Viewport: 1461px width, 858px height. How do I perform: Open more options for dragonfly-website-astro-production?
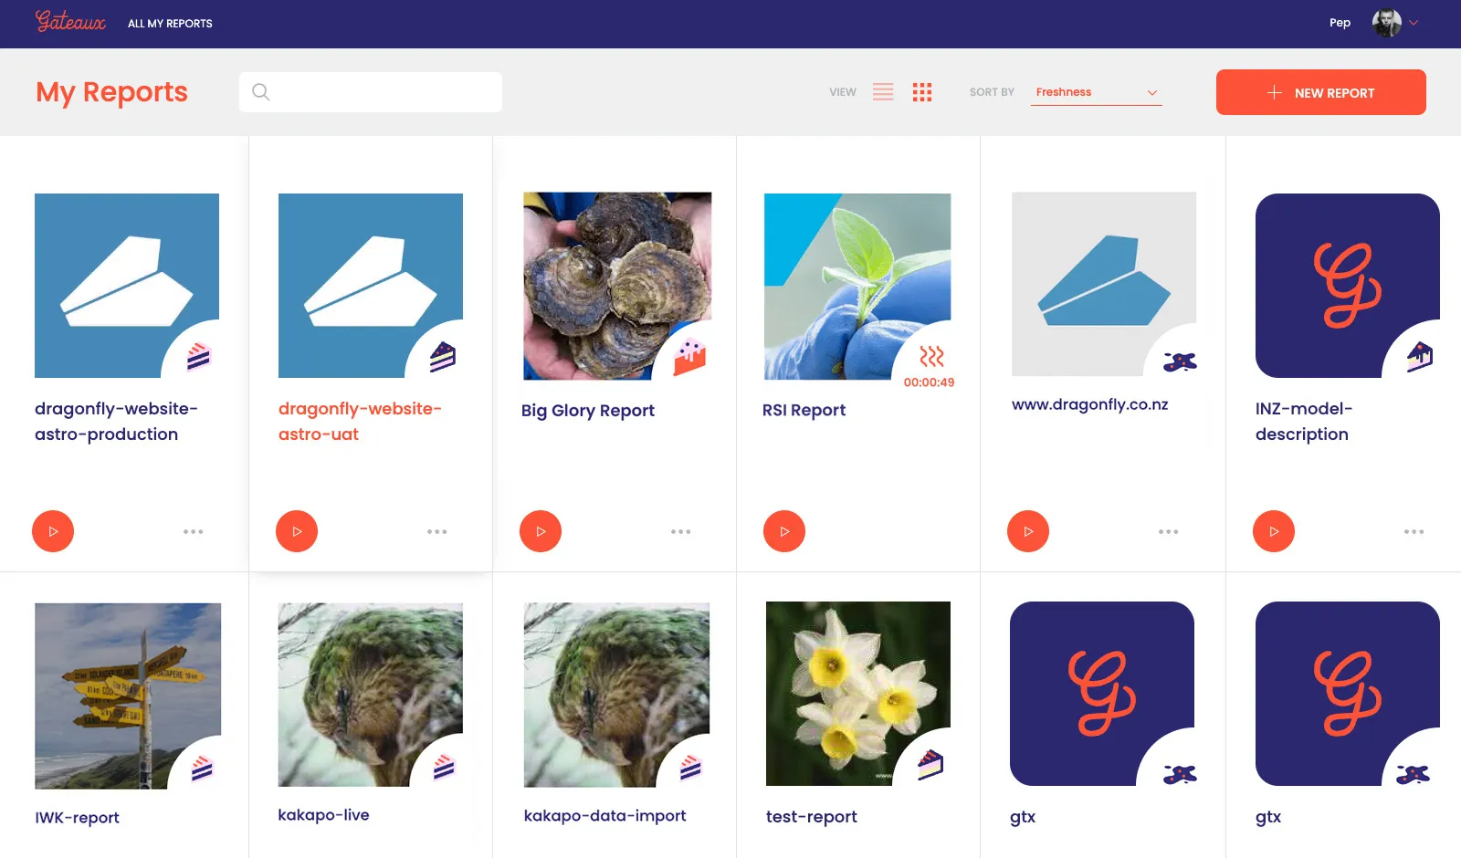[194, 531]
